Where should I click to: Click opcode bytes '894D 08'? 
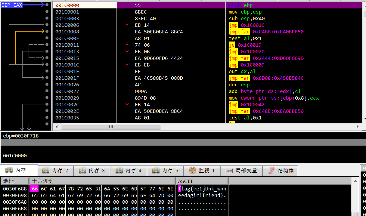tap(145, 98)
